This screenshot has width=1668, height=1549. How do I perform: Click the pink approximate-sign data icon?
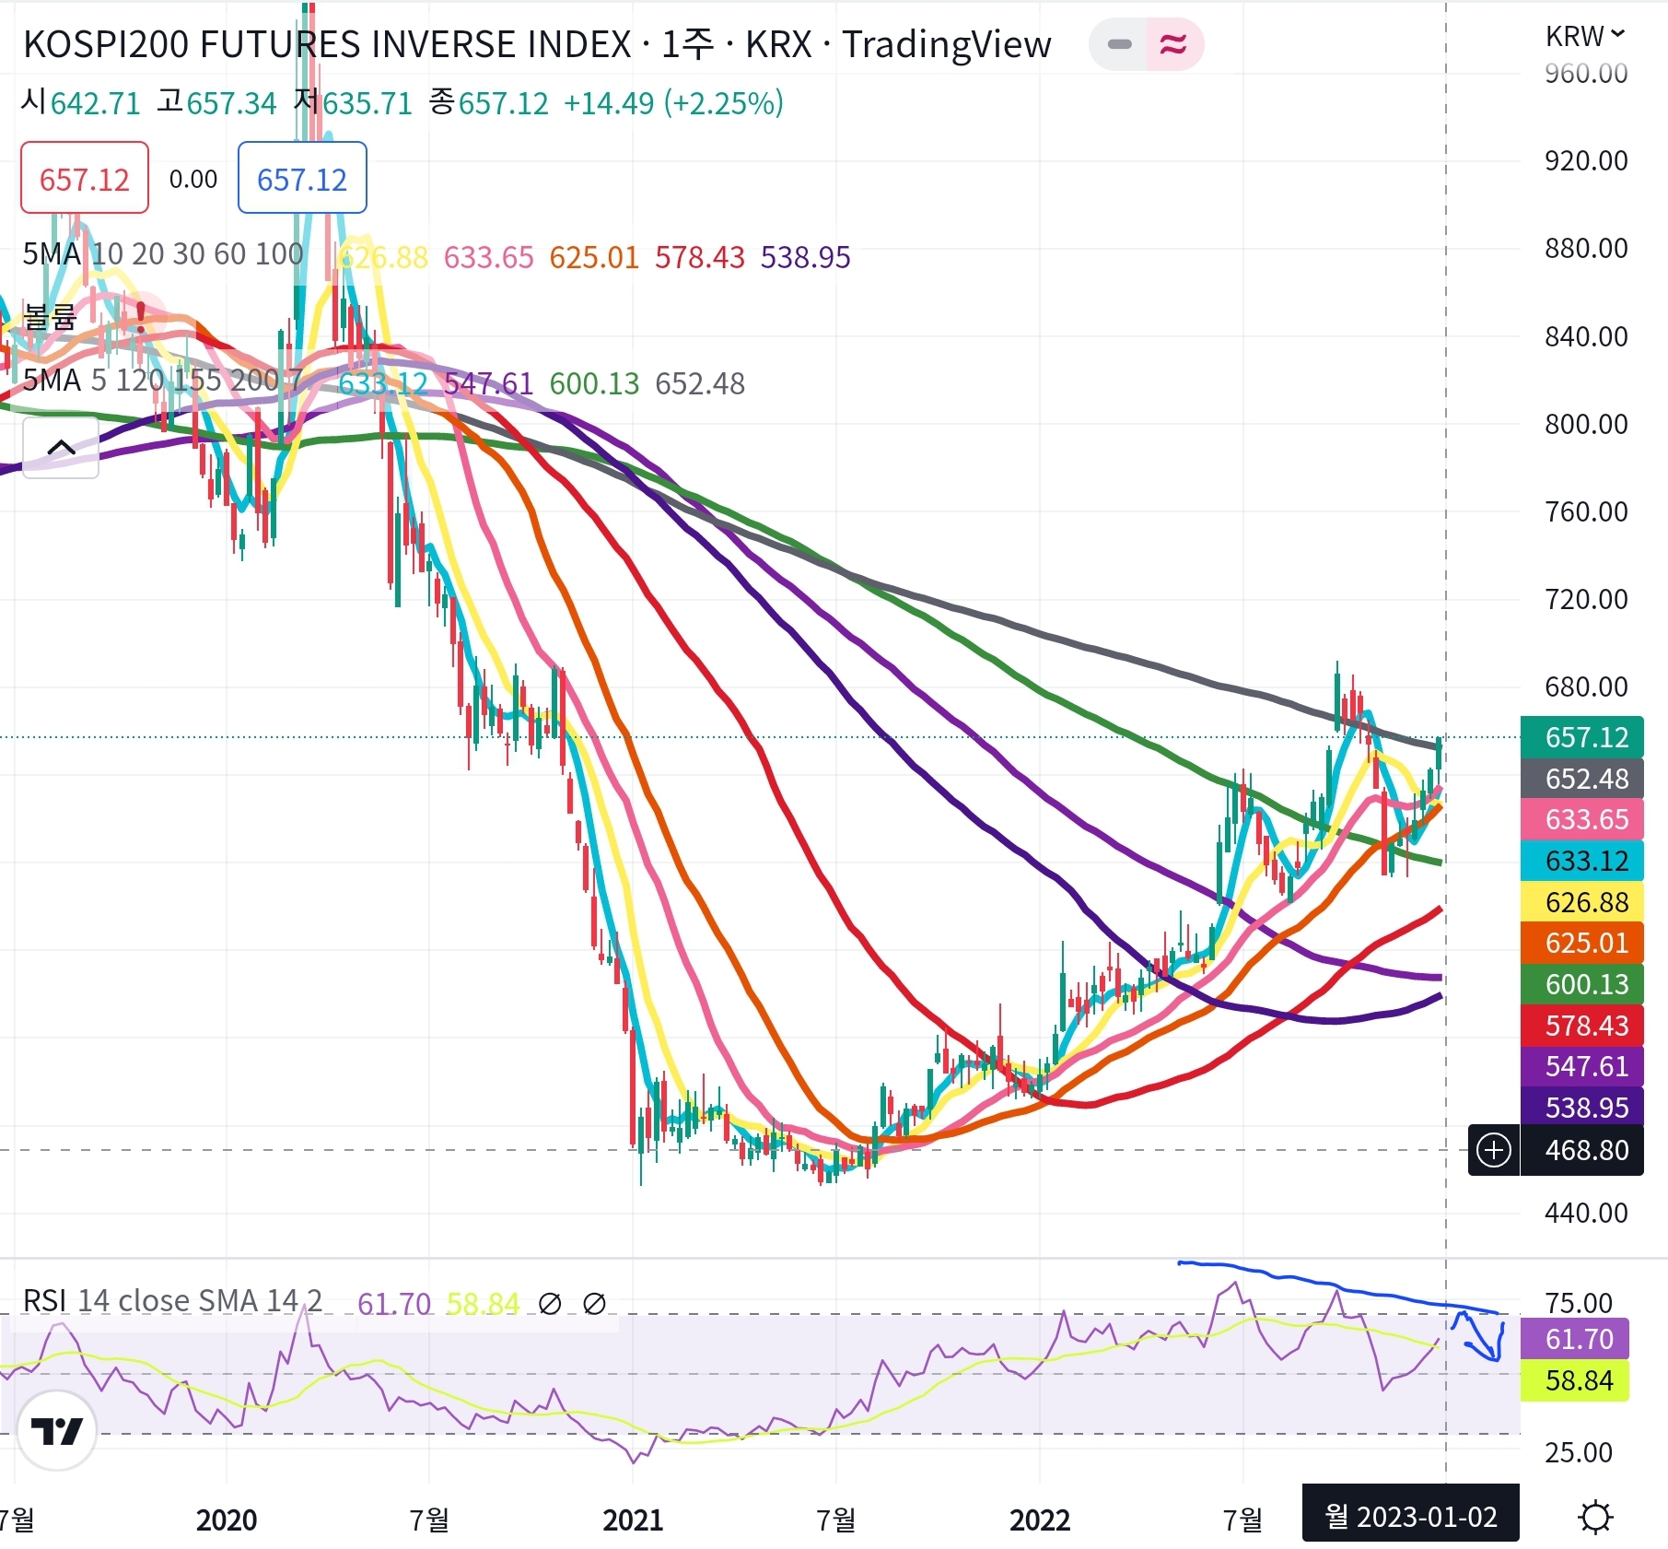[1173, 44]
